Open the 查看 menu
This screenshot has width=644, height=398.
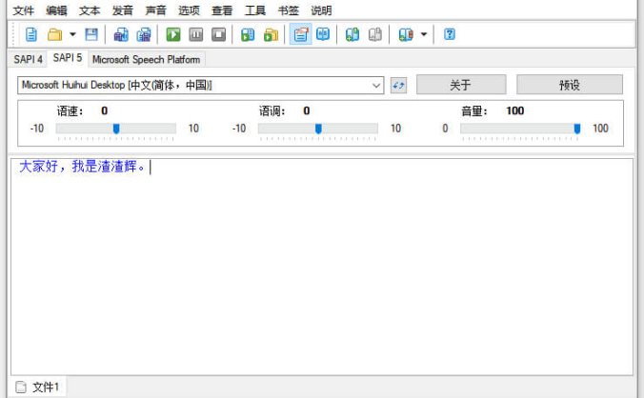pos(222,10)
